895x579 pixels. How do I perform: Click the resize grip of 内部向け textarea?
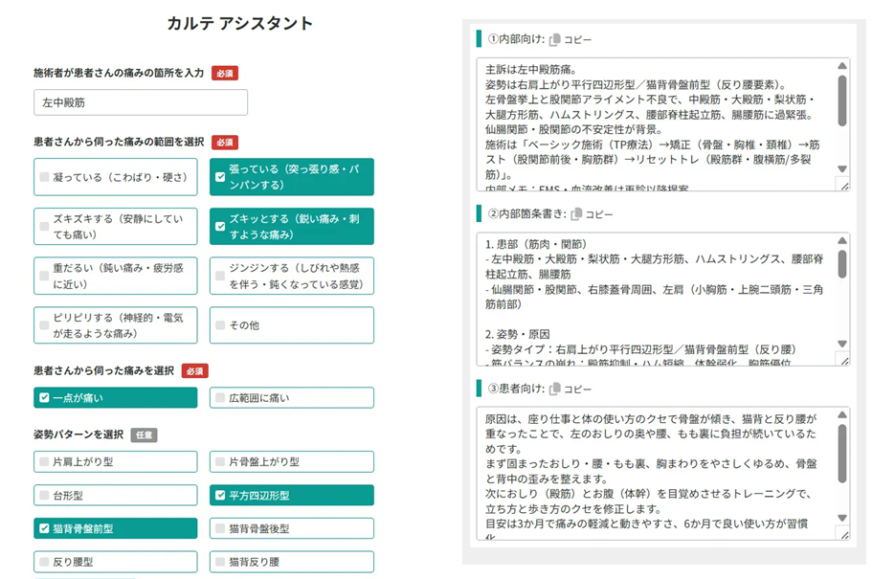click(844, 186)
